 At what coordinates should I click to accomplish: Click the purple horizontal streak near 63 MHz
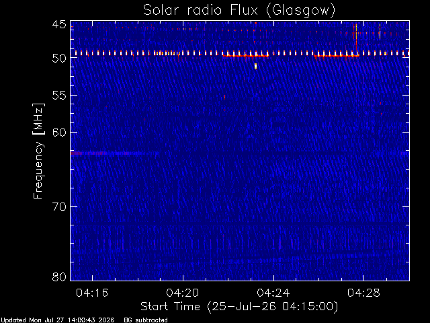pyautogui.click(x=115, y=153)
